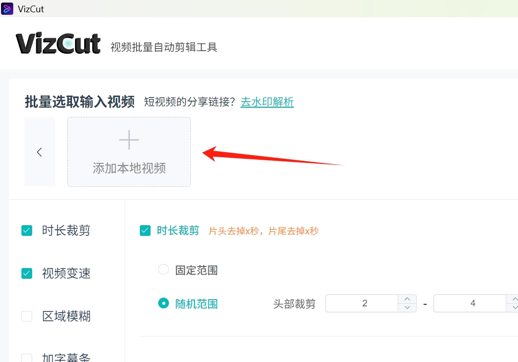The width and height of the screenshot is (518, 362).
Task: Select the 固定范围 radio button
Action: (x=163, y=270)
